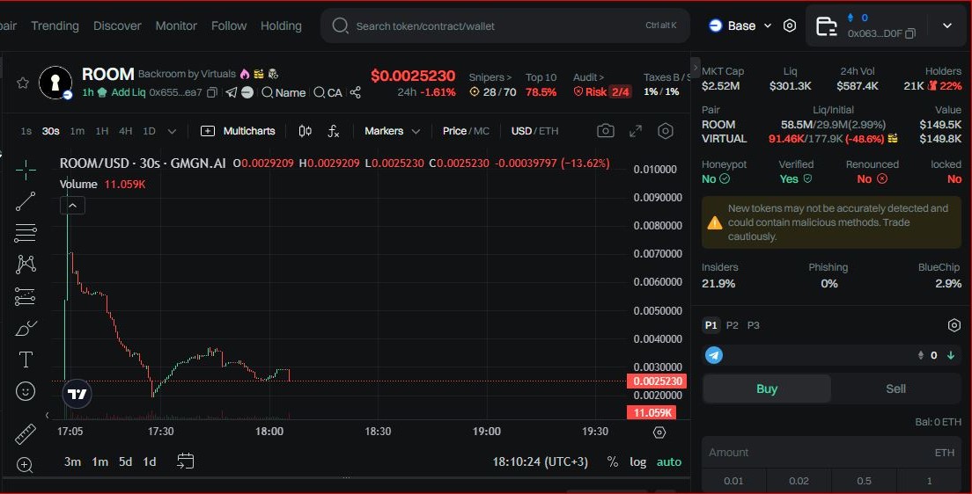This screenshot has height=494, width=972.
Task: Switch chart currency between USD and ETH
Action: pyautogui.click(x=534, y=131)
